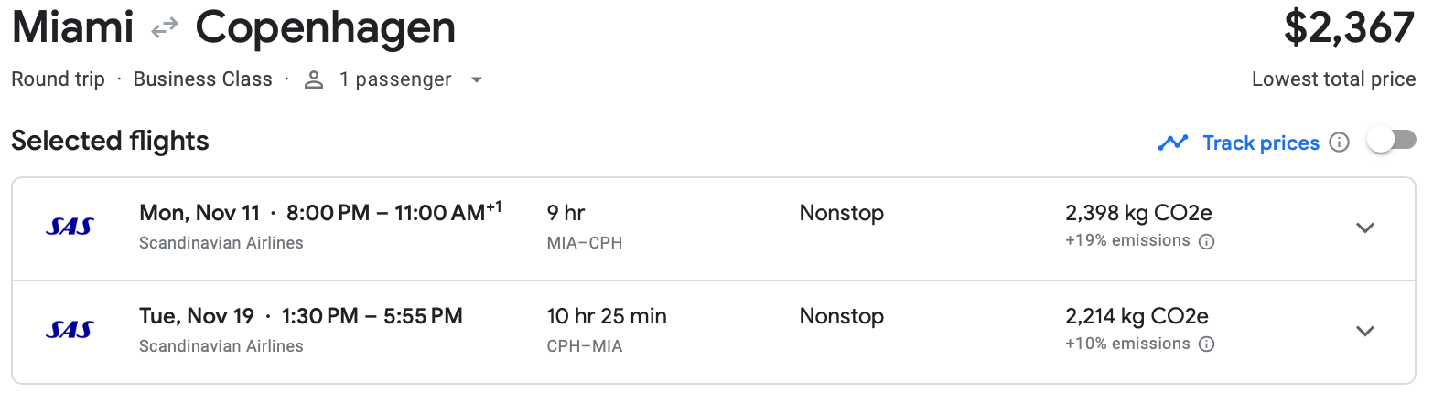Expand the Mon, Nov 11 flight details
The image size is (1433, 413).
tap(1364, 228)
